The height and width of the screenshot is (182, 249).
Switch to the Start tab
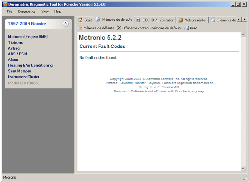tap(85, 20)
